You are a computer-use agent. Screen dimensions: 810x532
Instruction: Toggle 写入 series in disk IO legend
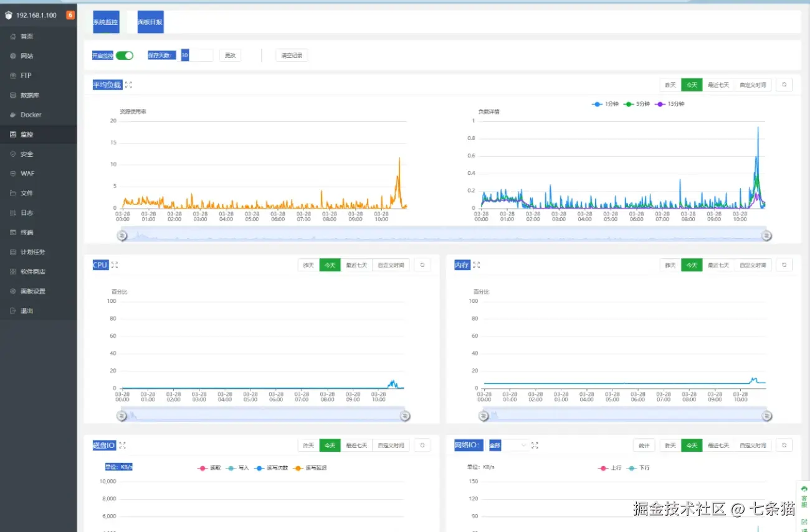coord(237,467)
